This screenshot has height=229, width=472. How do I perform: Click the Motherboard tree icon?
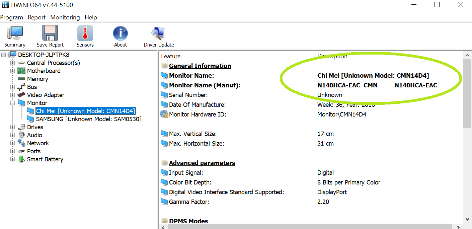point(21,71)
